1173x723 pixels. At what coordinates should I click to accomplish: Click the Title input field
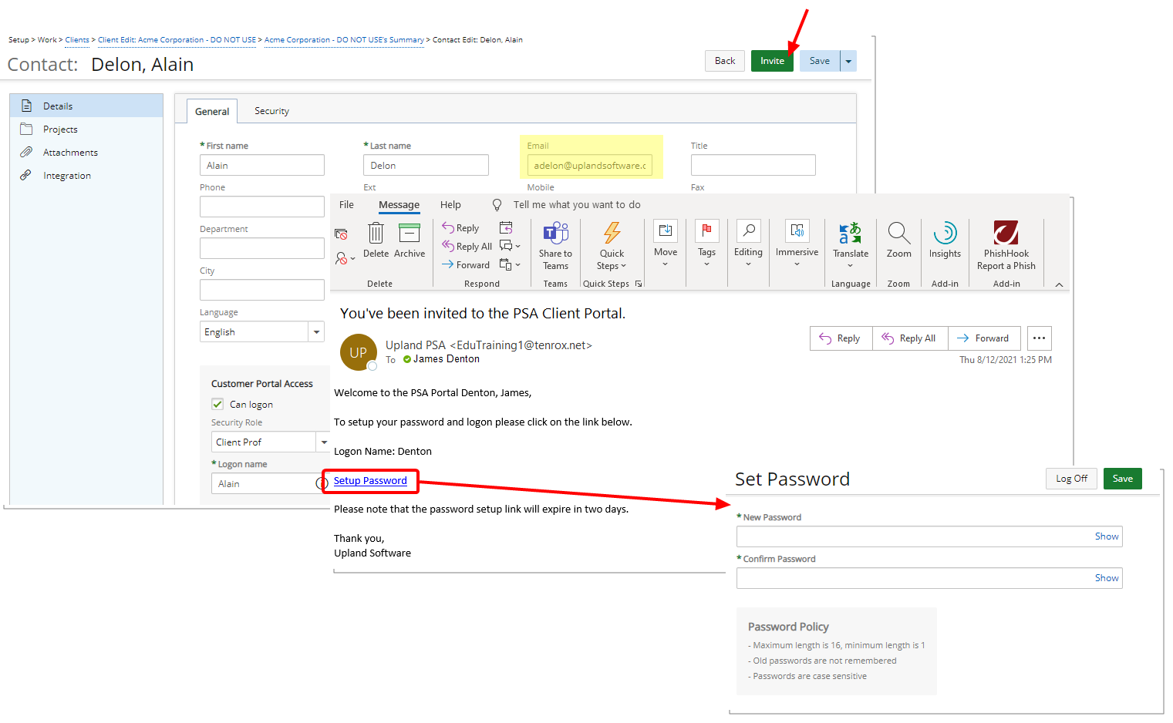click(x=753, y=165)
